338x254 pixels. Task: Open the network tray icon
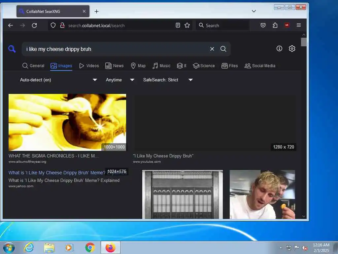point(288,248)
